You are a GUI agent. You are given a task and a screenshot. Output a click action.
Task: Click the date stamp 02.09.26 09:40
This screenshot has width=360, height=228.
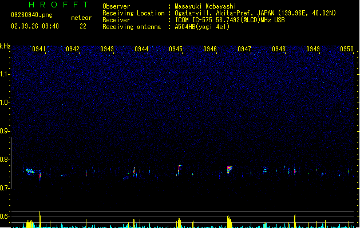tap(35, 26)
